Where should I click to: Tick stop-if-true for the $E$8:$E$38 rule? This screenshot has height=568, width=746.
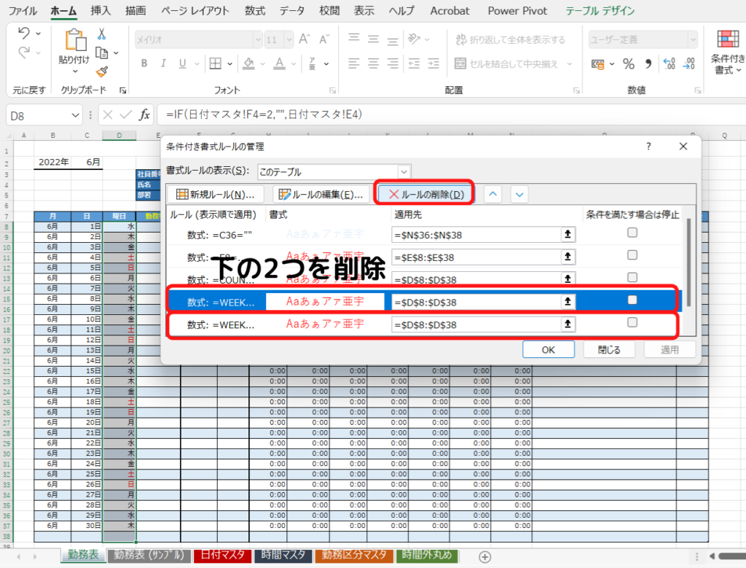tap(632, 254)
